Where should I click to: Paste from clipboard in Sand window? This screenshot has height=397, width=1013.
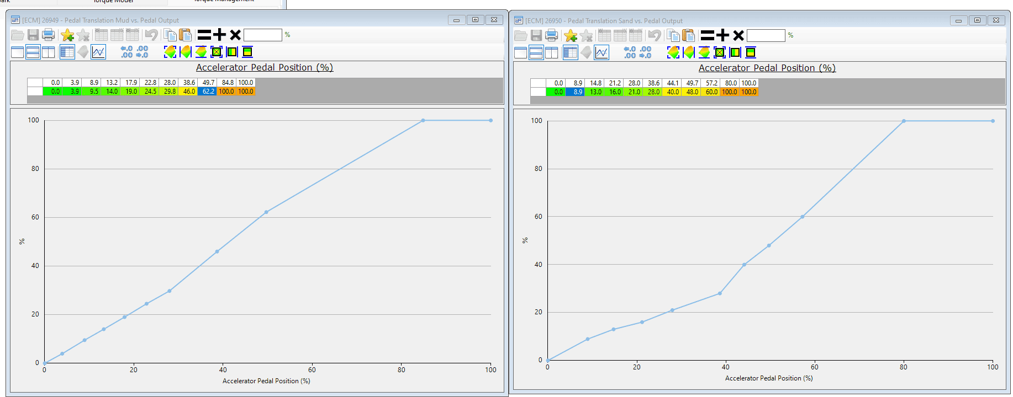click(x=688, y=36)
